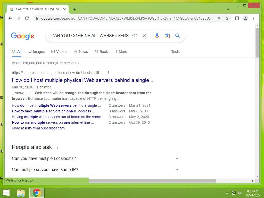Open the volume control in system tray
The width and height of the screenshot is (264, 198).
point(240,193)
